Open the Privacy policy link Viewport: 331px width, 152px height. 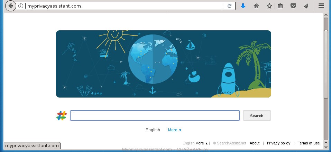click(278, 143)
